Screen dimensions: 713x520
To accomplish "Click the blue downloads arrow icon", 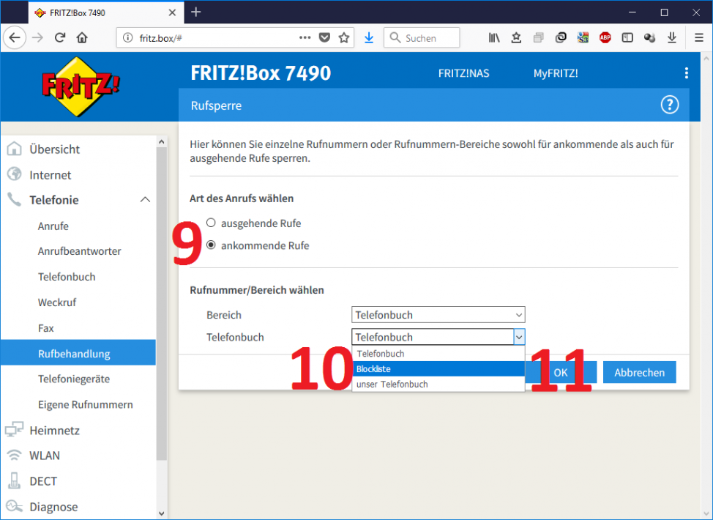I will click(x=369, y=38).
